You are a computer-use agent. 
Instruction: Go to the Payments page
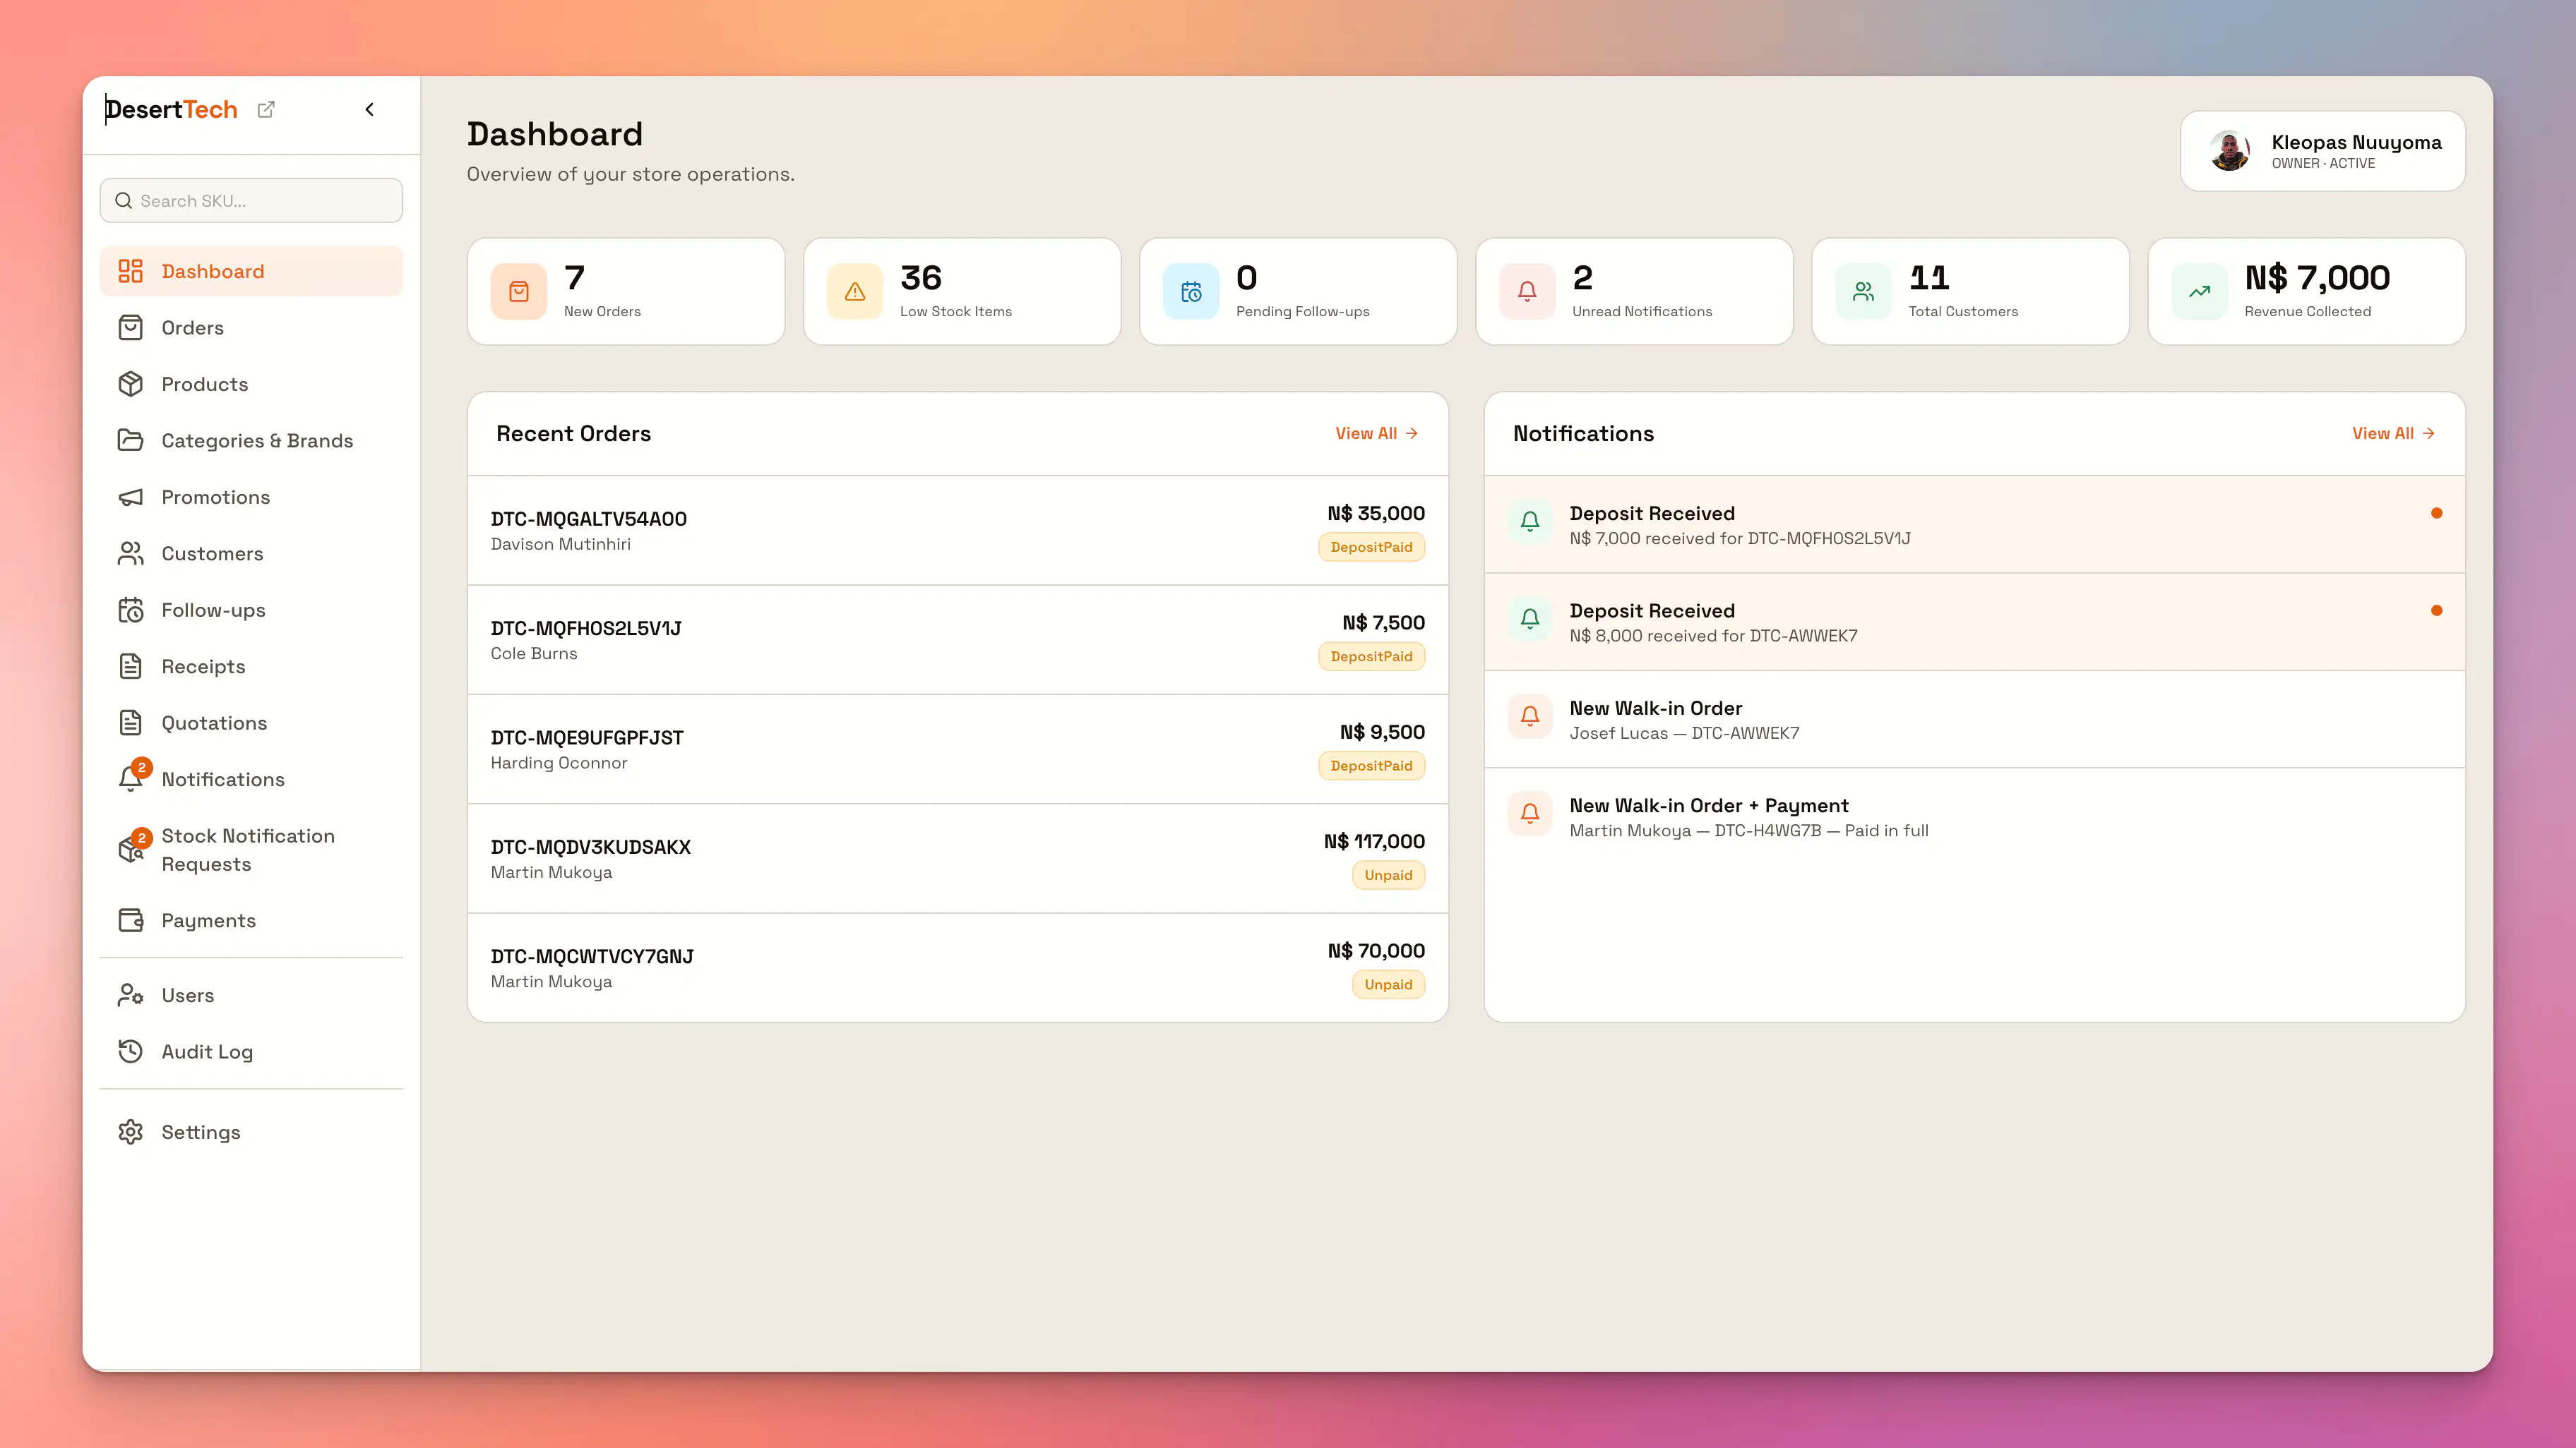(x=251, y=920)
